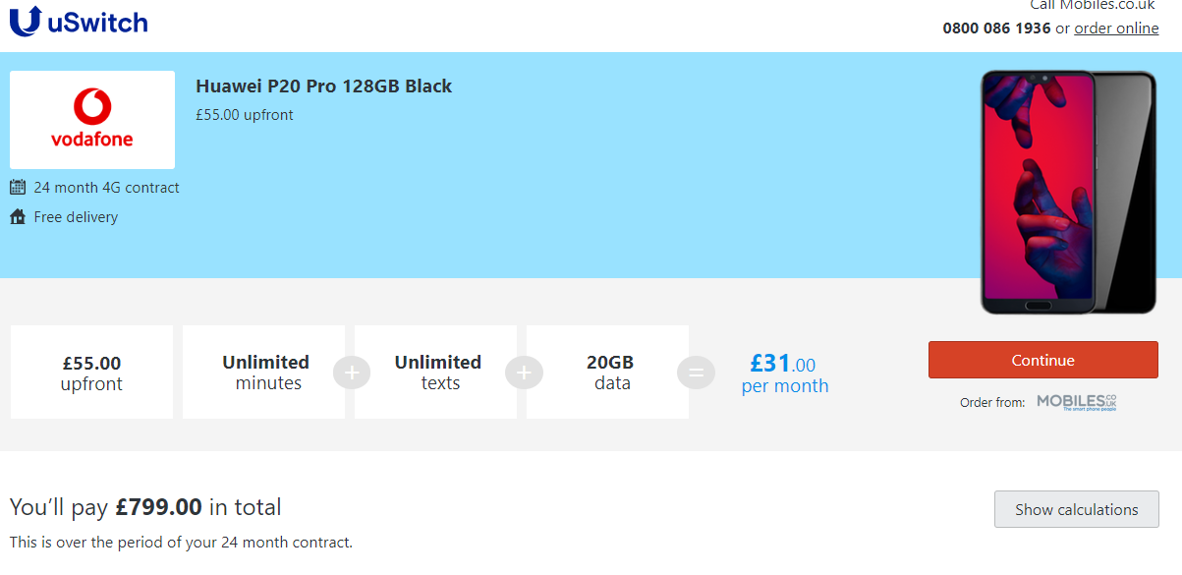Open the order online link
This screenshot has width=1182, height=575.
coord(1116,29)
